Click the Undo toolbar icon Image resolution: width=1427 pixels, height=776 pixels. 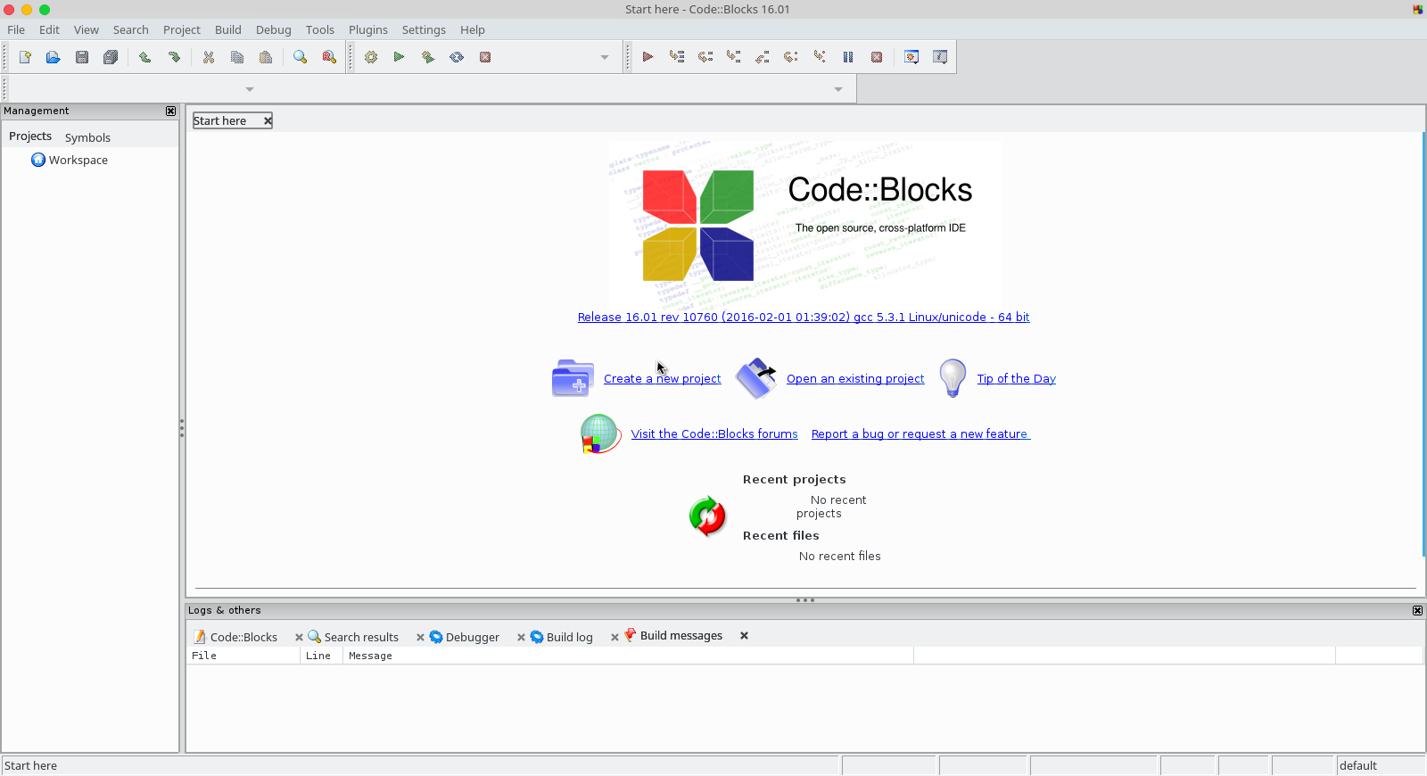coord(144,57)
